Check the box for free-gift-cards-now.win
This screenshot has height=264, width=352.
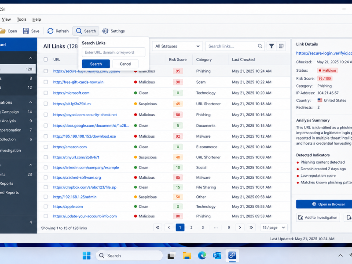46,82
